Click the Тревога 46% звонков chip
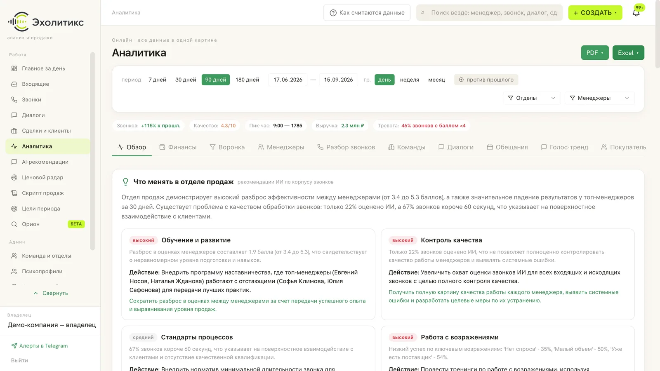This screenshot has height=371, width=660. [x=422, y=126]
